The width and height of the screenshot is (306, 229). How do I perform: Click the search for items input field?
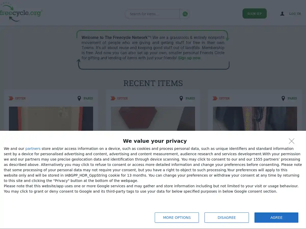(153, 14)
